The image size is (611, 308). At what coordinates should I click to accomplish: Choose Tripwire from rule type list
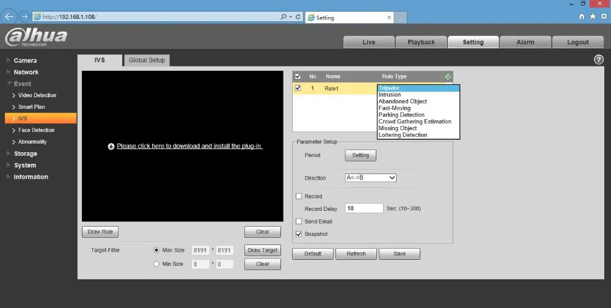(419, 88)
